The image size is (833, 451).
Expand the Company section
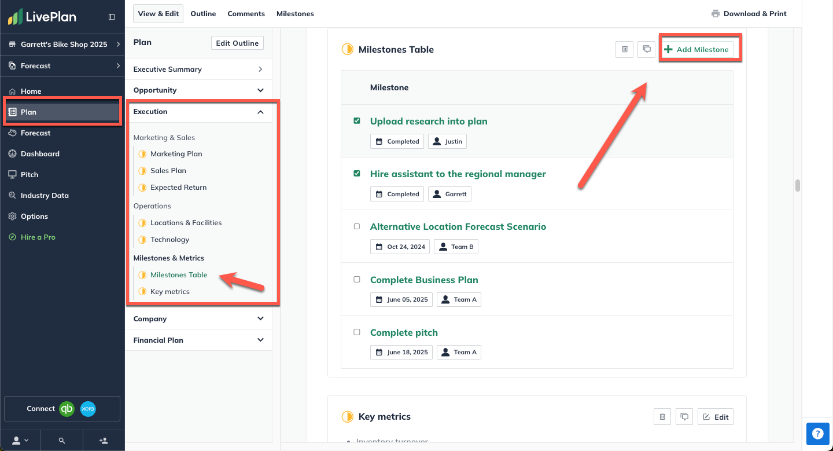[260, 319]
